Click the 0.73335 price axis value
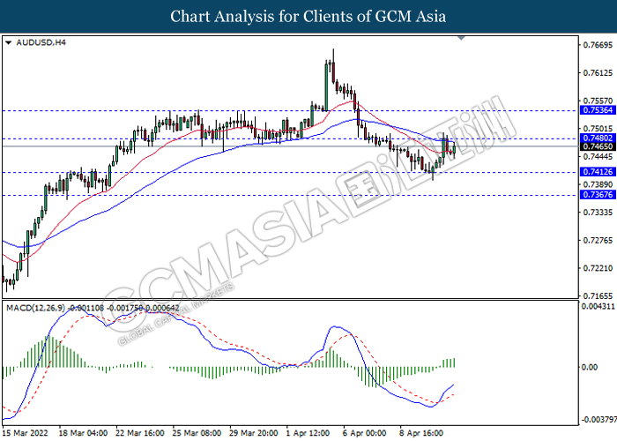 click(x=598, y=213)
